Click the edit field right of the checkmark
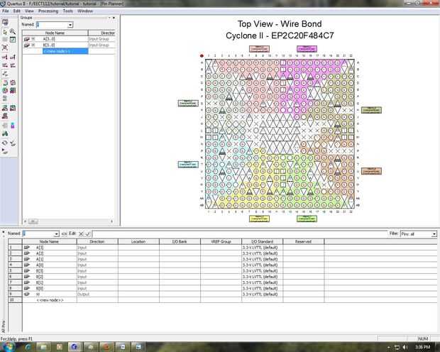The image size is (440, 352). (239, 233)
